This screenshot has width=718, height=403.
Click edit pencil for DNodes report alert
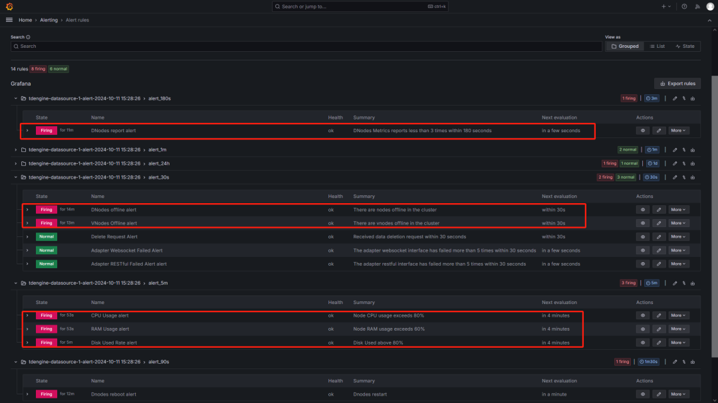pos(659,131)
